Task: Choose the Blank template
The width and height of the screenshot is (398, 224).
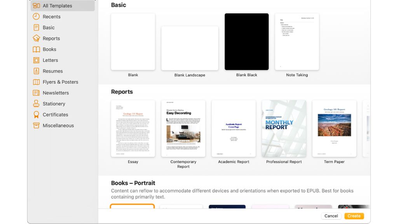Action: pyautogui.click(x=133, y=42)
